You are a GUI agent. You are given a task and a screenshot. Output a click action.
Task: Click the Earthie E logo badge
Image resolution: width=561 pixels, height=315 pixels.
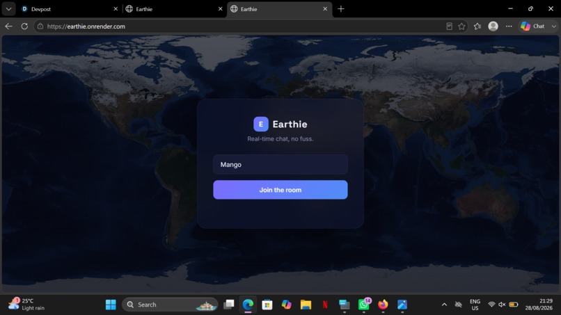261,124
